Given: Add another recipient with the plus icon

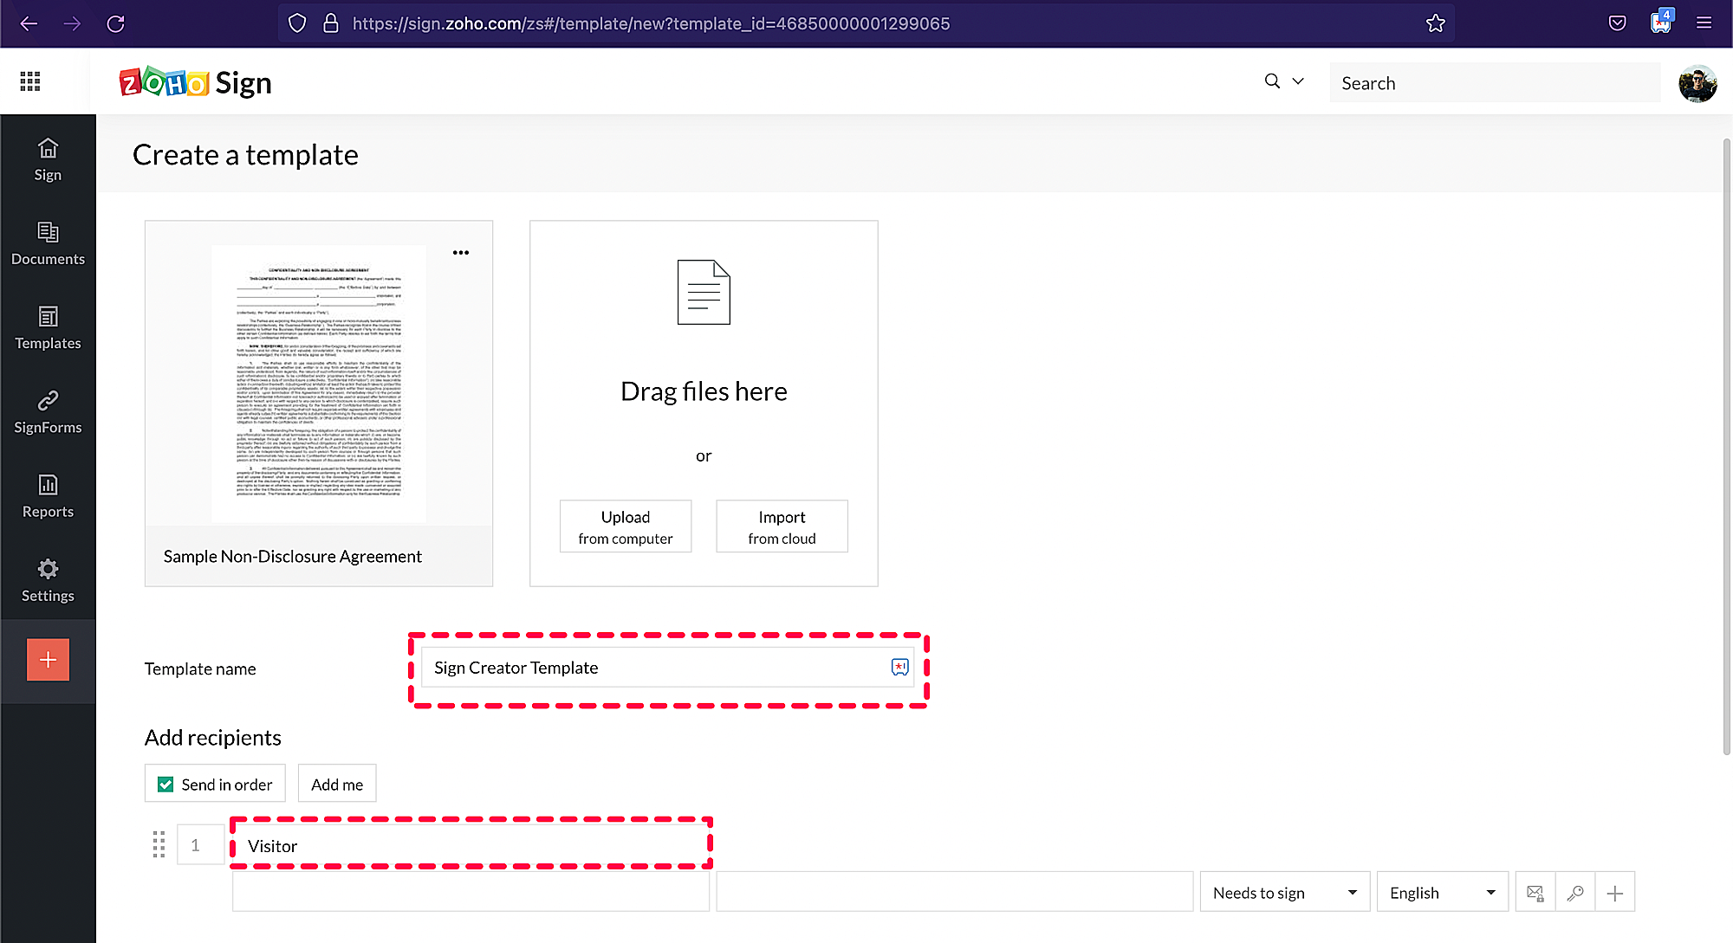Looking at the screenshot, I should coord(1615,893).
